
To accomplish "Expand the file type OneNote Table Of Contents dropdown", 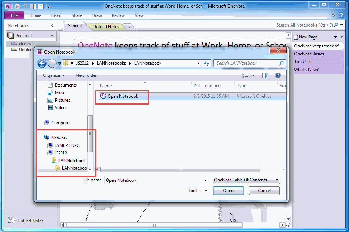I will (x=277, y=180).
